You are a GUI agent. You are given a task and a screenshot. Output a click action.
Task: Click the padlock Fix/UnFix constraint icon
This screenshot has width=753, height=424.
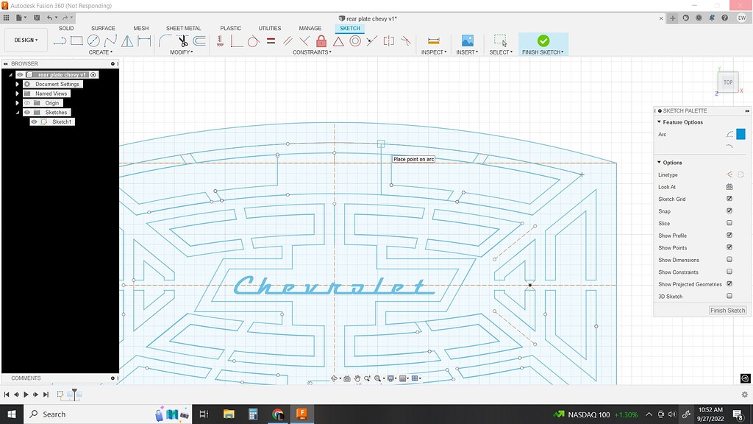click(321, 42)
